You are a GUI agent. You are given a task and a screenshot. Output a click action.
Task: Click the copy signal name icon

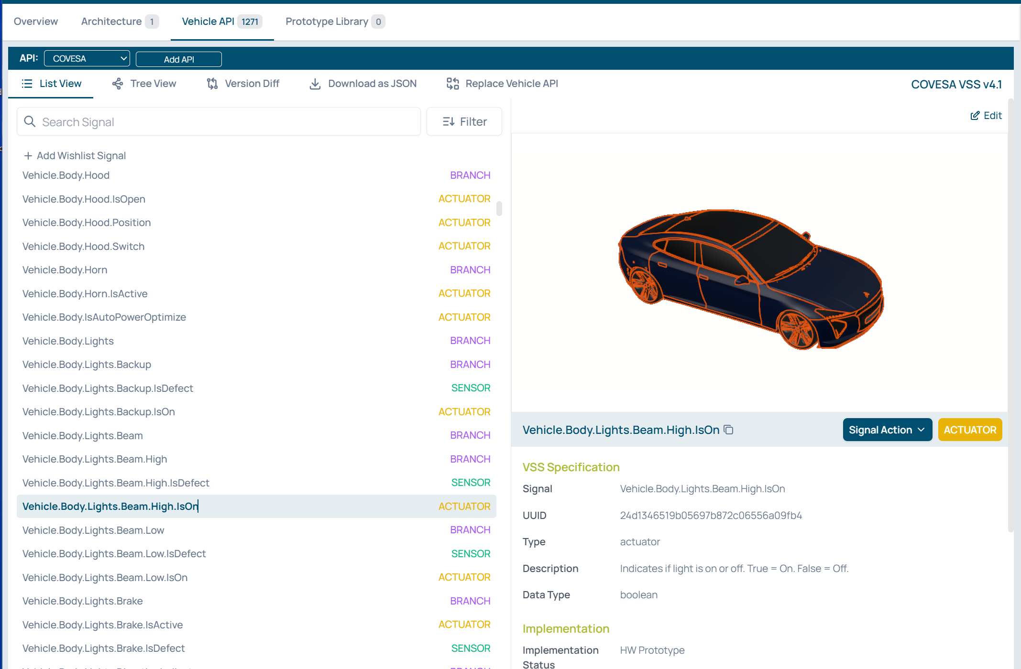pos(728,430)
